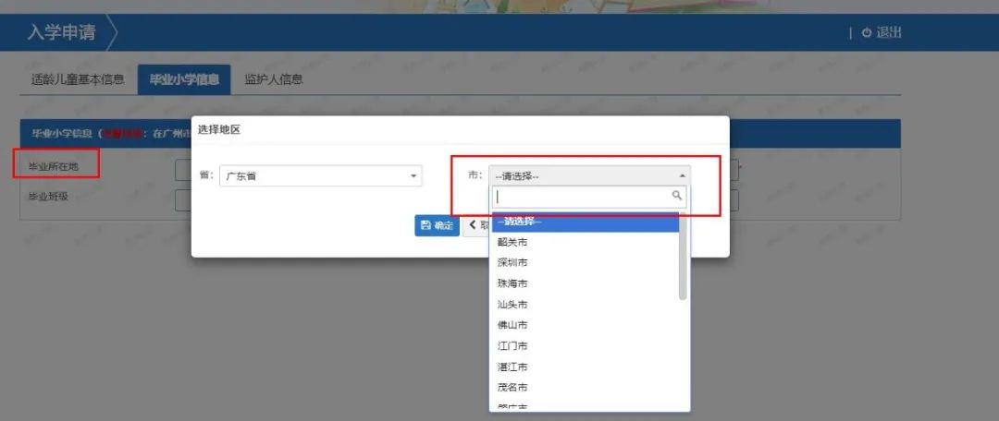Click the save icon on 确定 button
The image size is (999, 421).
coord(425,225)
